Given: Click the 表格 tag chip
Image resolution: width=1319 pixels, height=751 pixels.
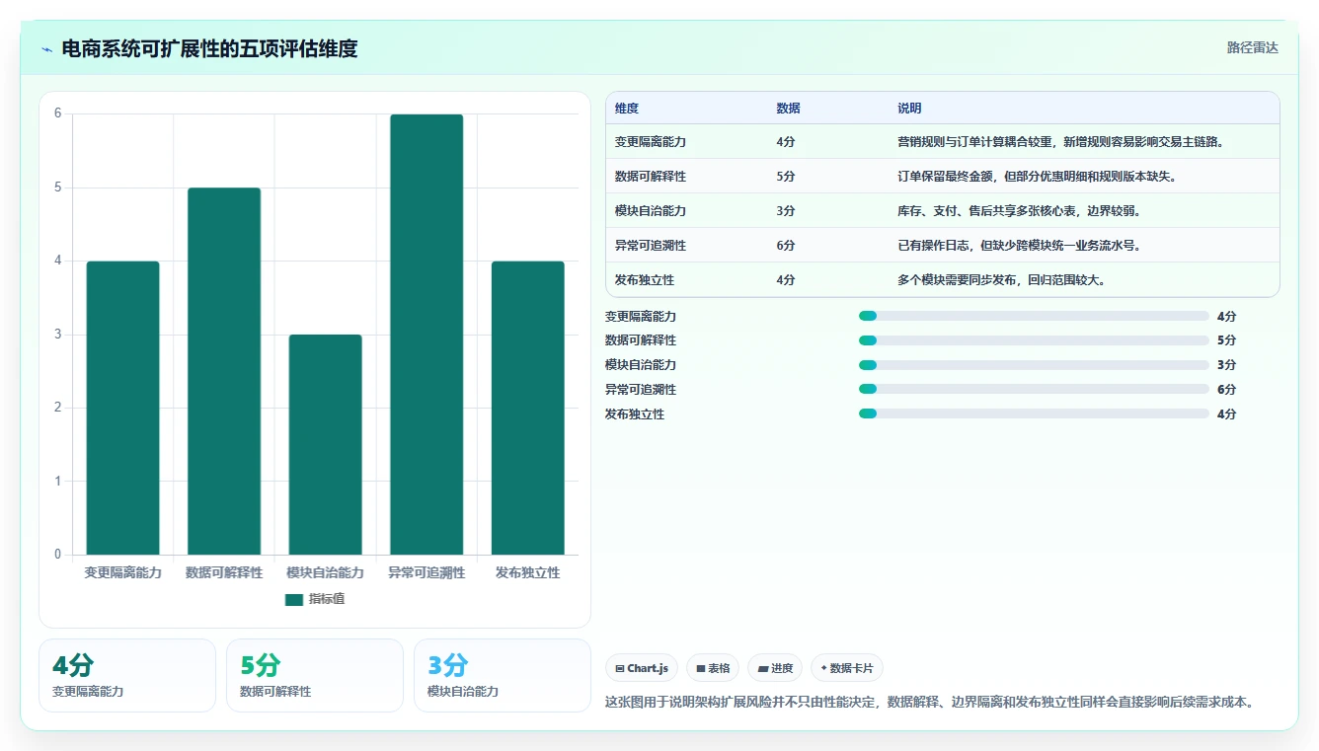Looking at the screenshot, I should click(713, 668).
